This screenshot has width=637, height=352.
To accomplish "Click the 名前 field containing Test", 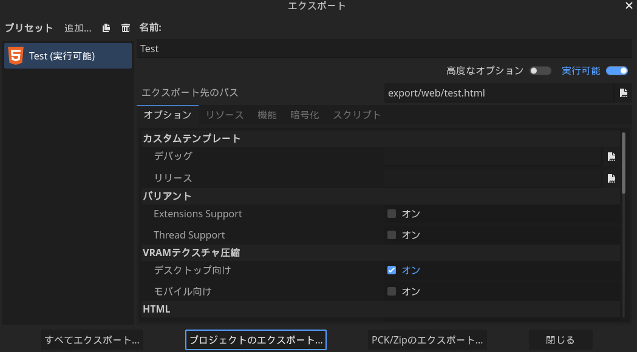I will [384, 49].
